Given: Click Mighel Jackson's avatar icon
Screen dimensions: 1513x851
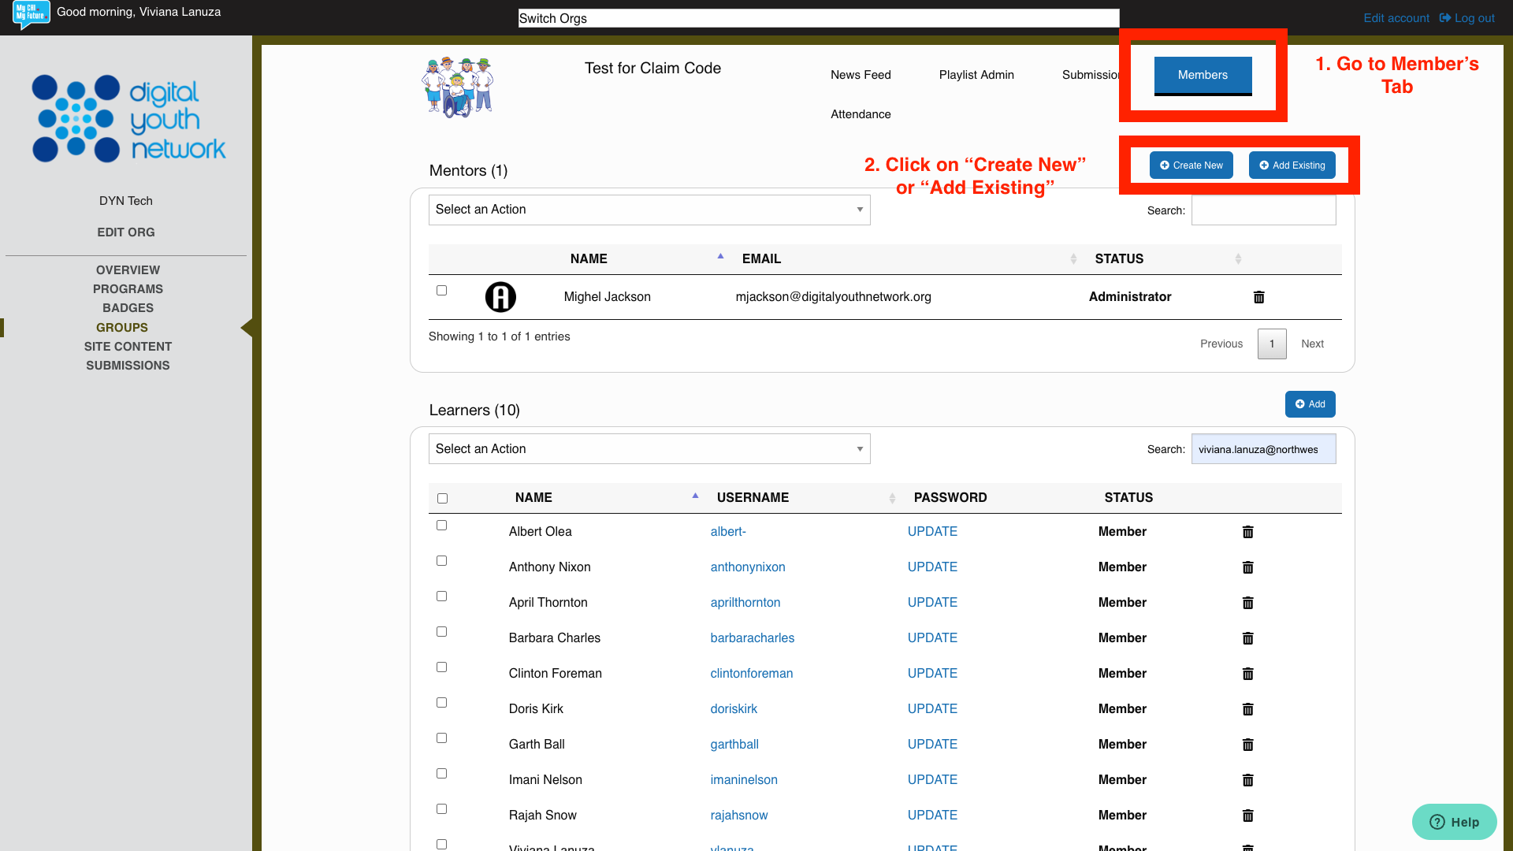Looking at the screenshot, I should [x=500, y=297].
